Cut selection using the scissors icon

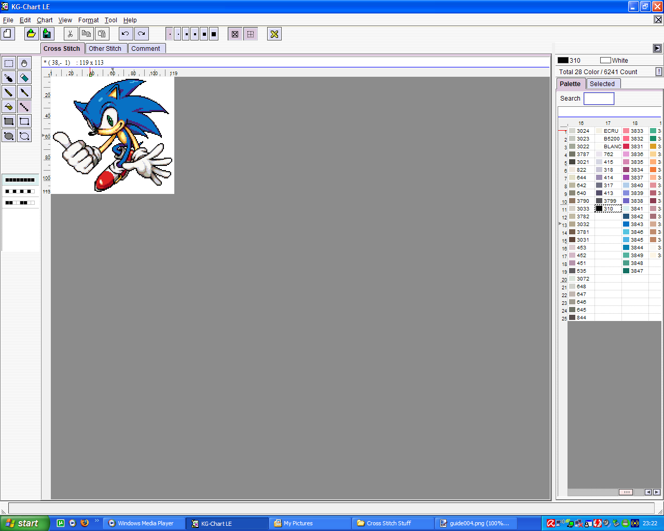click(x=71, y=34)
